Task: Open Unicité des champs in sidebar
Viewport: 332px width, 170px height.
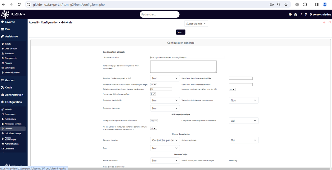Action: tap(13, 133)
